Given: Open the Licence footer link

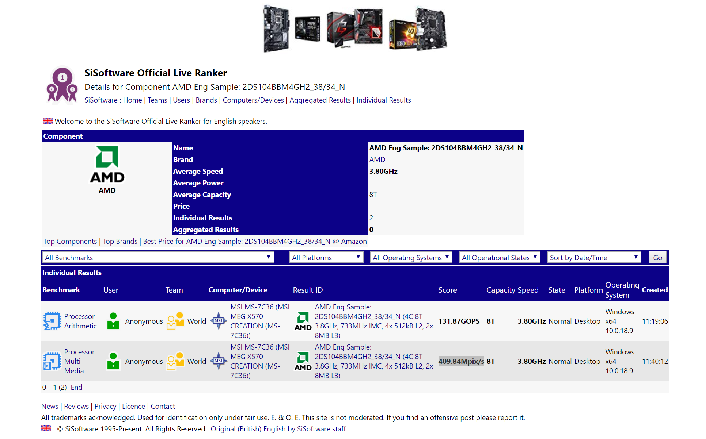Looking at the screenshot, I should coord(133,406).
